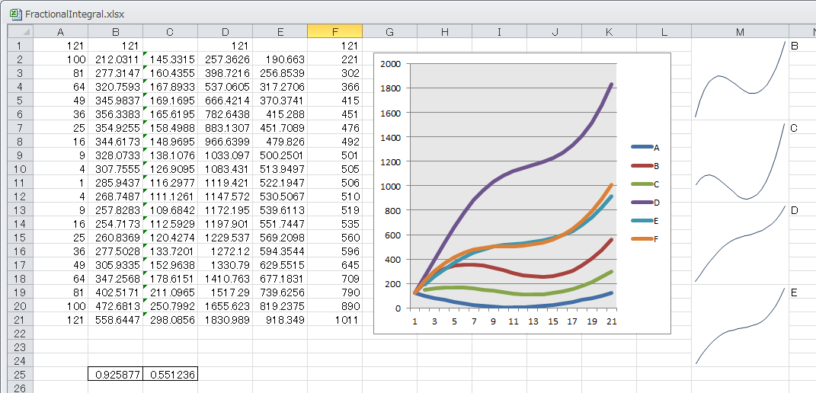This screenshot has width=816, height=393.
Task: Click the sparkline next to label E
Action: click(x=740, y=326)
